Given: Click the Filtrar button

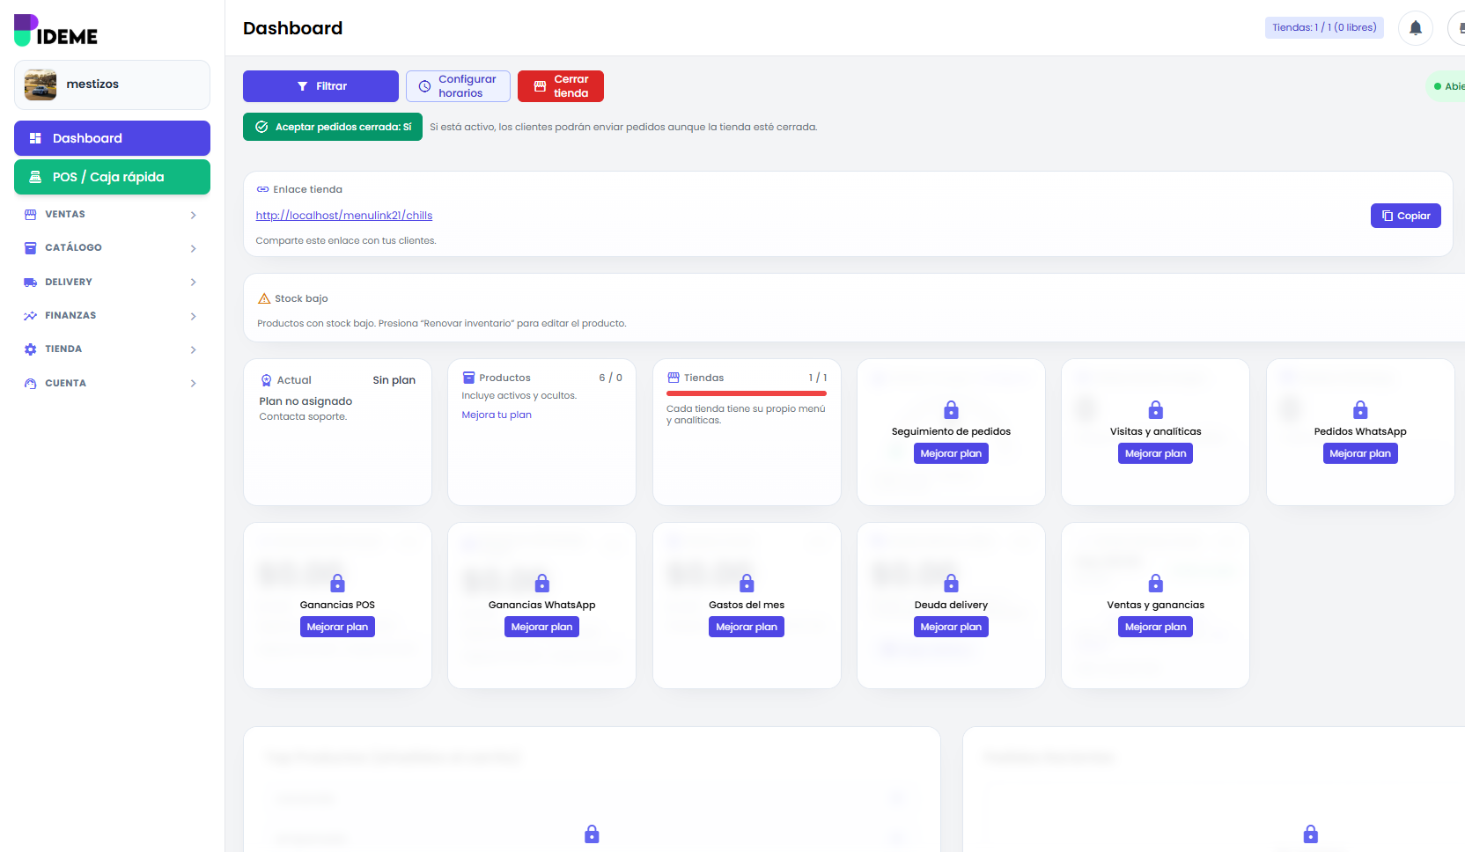Looking at the screenshot, I should coord(320,86).
